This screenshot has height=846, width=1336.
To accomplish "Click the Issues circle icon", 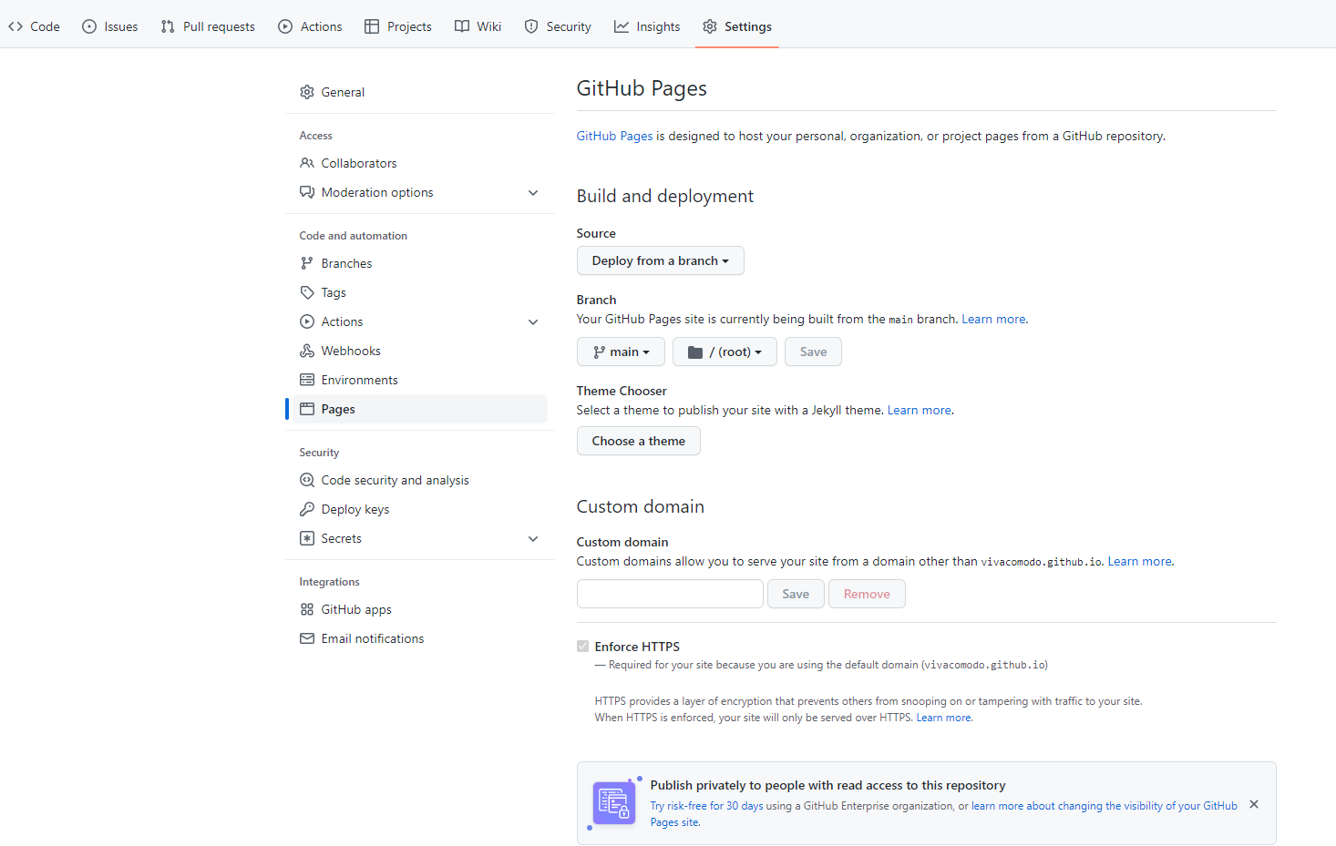I will [x=89, y=26].
